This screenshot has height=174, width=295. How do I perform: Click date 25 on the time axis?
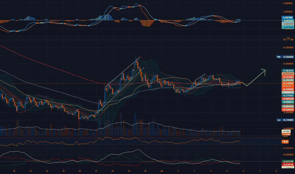63,171
